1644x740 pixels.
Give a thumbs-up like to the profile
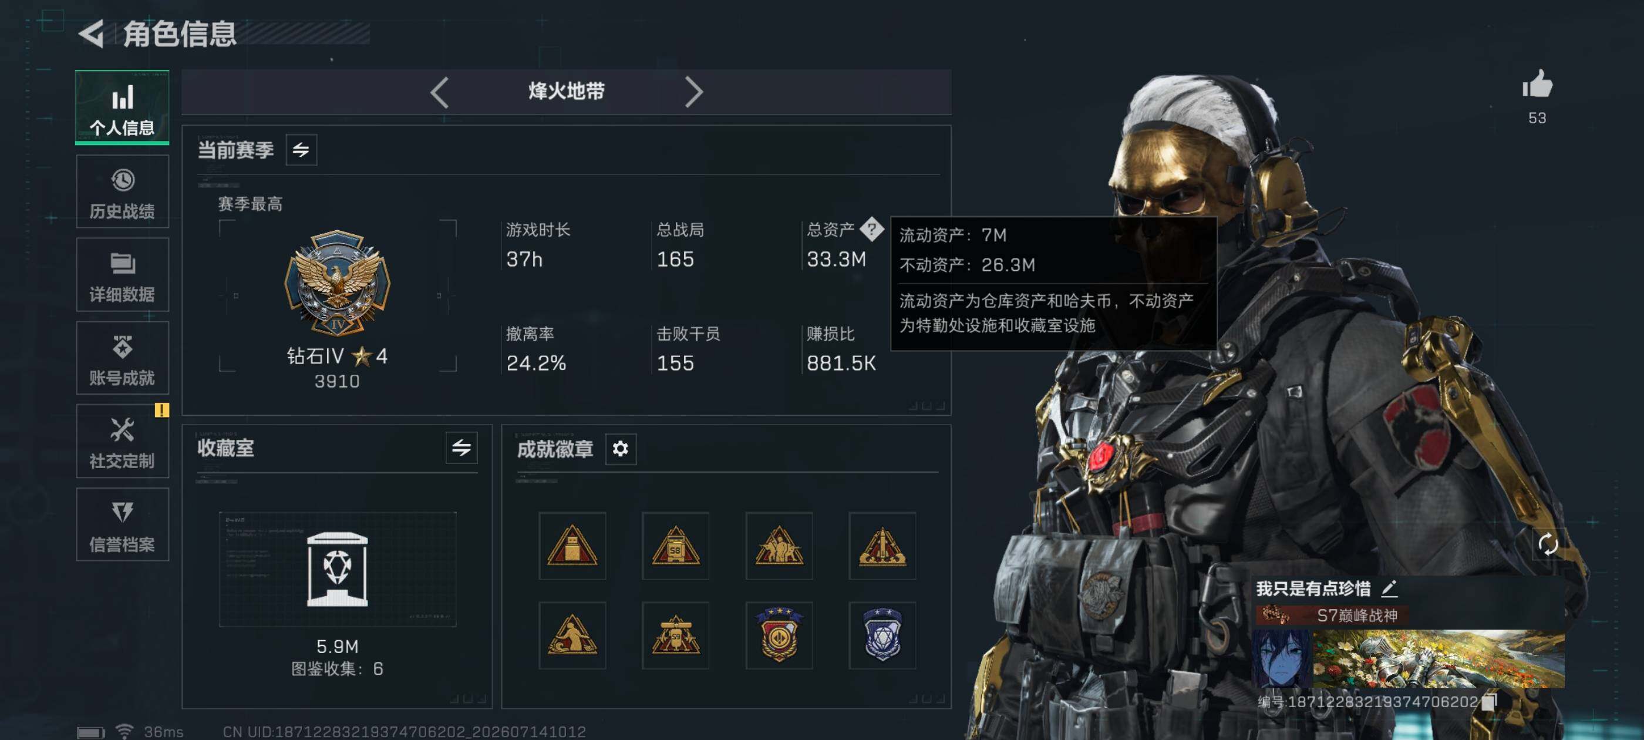(x=1537, y=83)
